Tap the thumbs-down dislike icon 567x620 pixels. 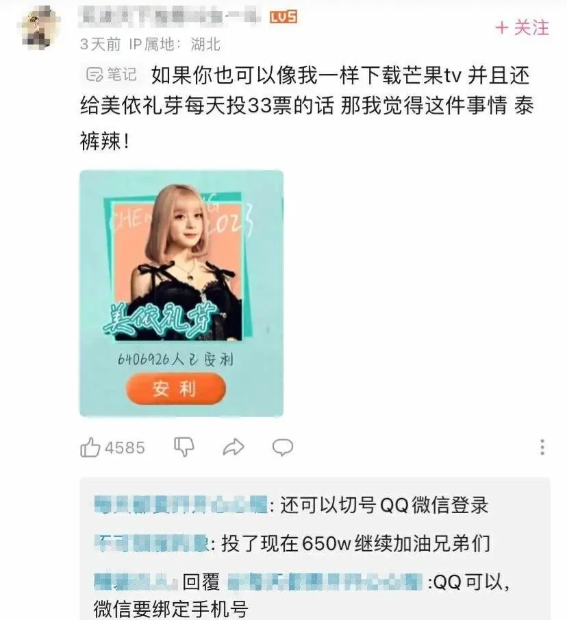coord(184,447)
